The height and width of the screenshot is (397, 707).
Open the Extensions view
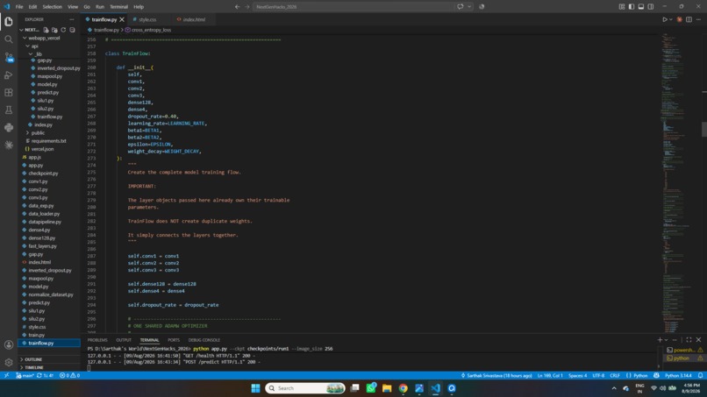(x=9, y=92)
